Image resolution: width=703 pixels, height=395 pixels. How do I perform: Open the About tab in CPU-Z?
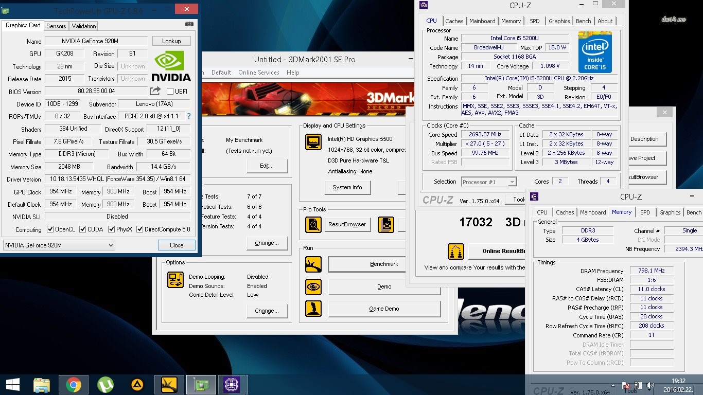pos(605,21)
